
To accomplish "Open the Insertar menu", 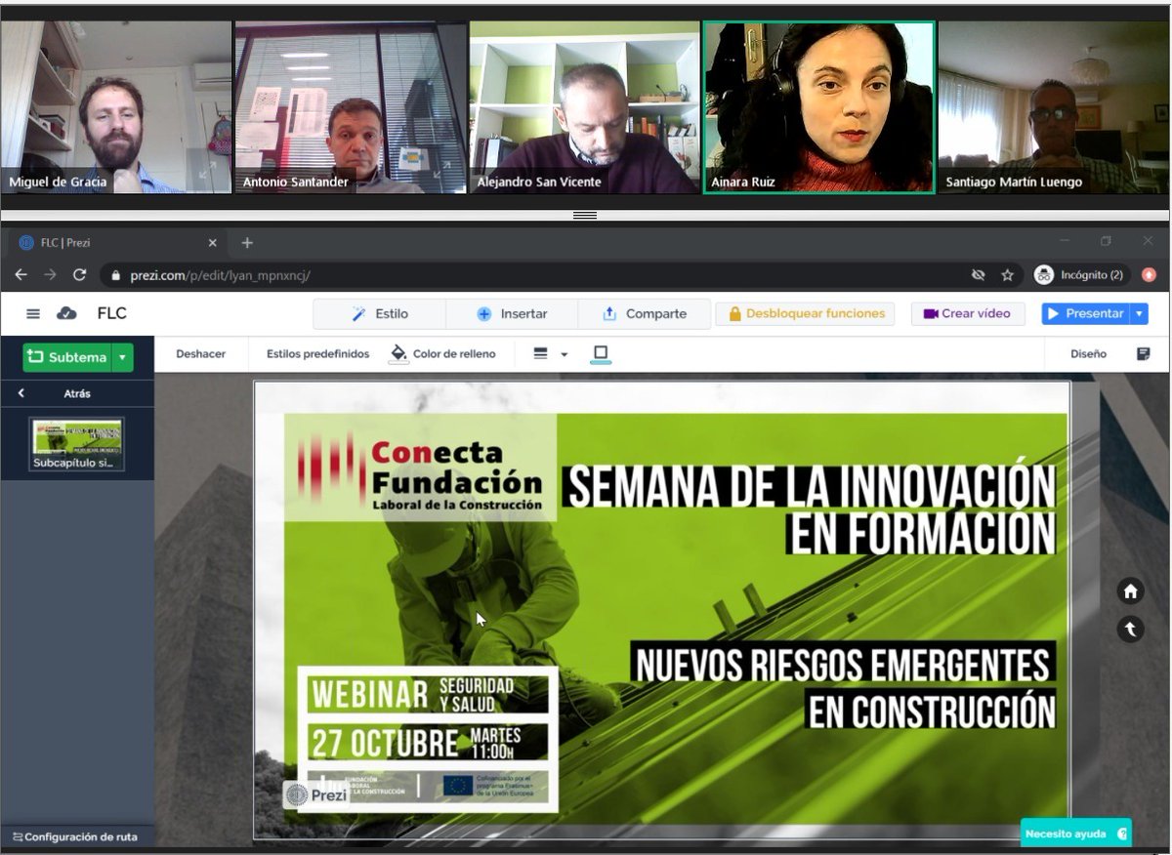I will (512, 313).
